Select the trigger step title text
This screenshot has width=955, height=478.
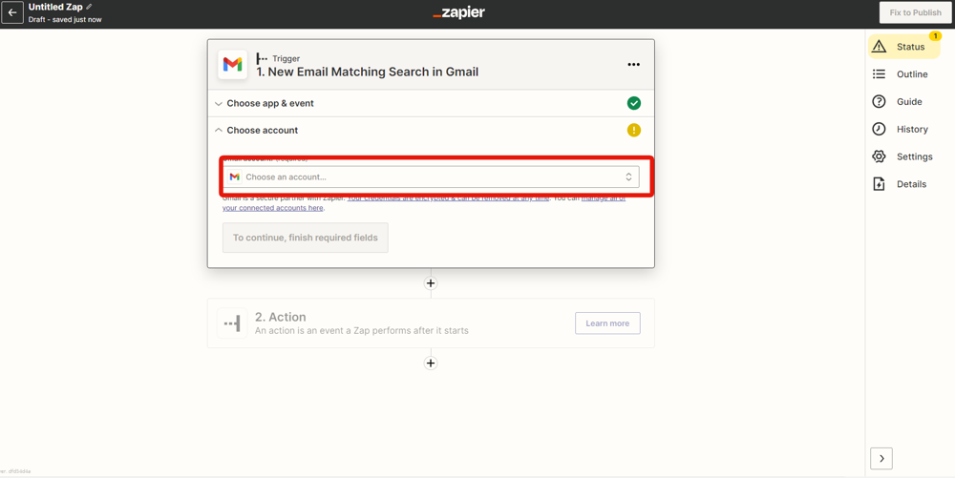click(x=368, y=72)
